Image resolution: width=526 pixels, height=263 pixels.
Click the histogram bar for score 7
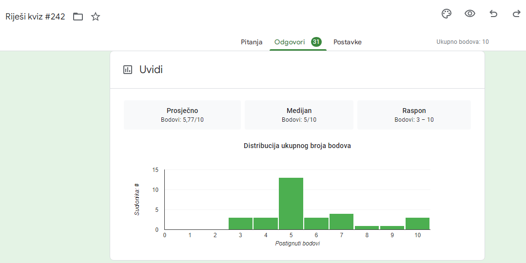pyautogui.click(x=342, y=222)
